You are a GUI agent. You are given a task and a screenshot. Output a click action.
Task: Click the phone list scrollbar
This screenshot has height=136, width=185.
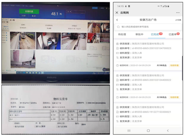182,69
